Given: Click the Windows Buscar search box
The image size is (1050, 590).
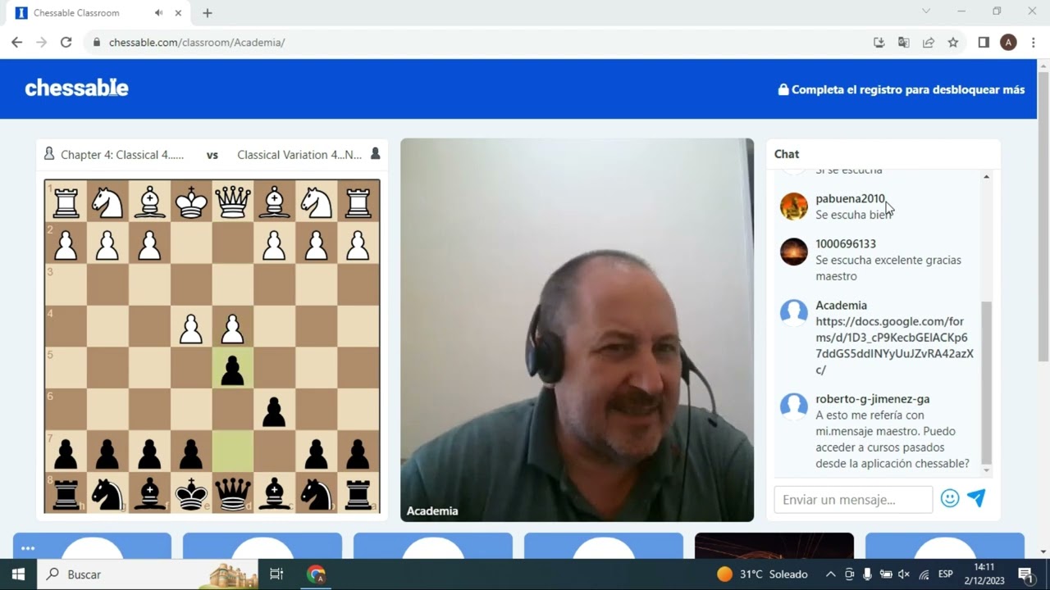Looking at the screenshot, I should 148,574.
